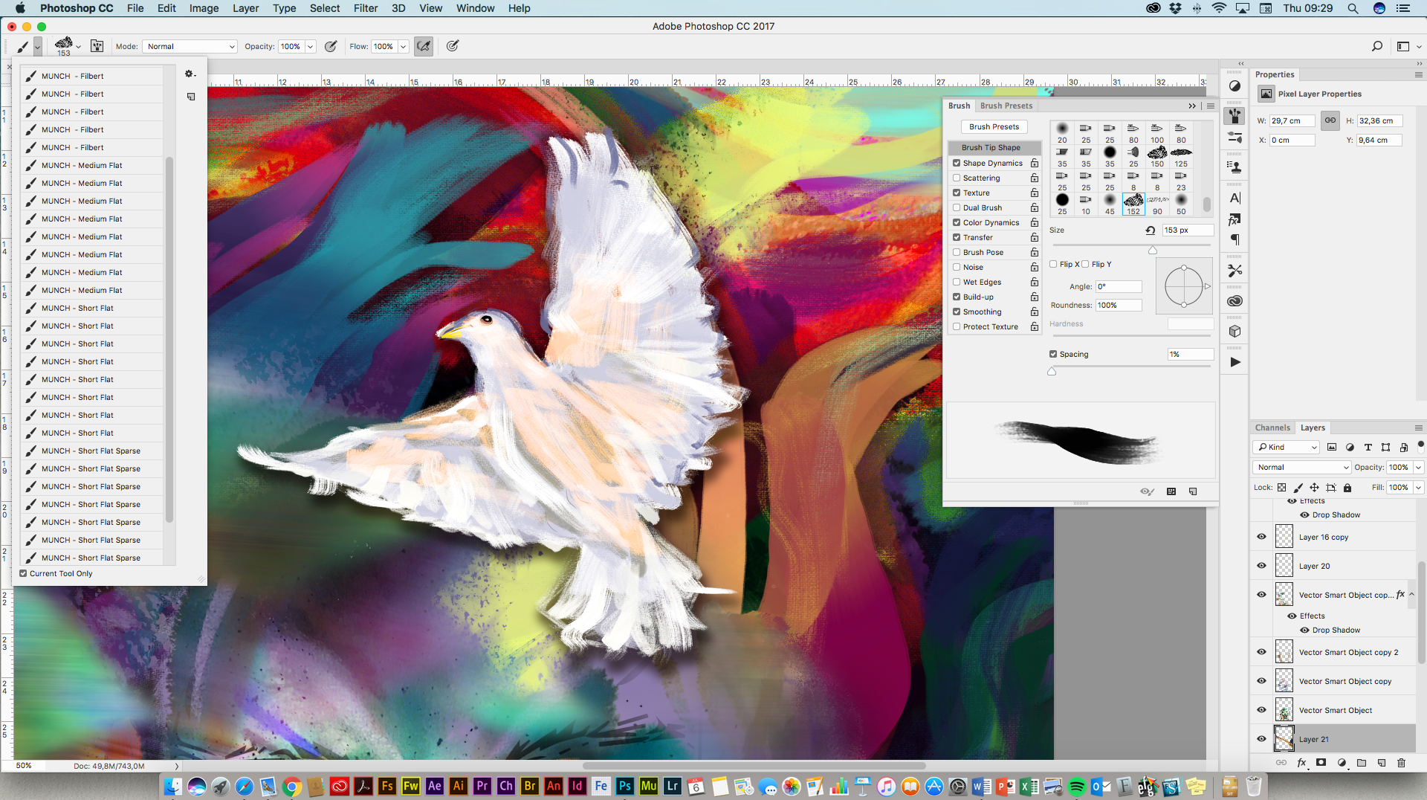Image resolution: width=1427 pixels, height=800 pixels.
Task: Open the Paragraph panel icon
Action: tap(1235, 239)
